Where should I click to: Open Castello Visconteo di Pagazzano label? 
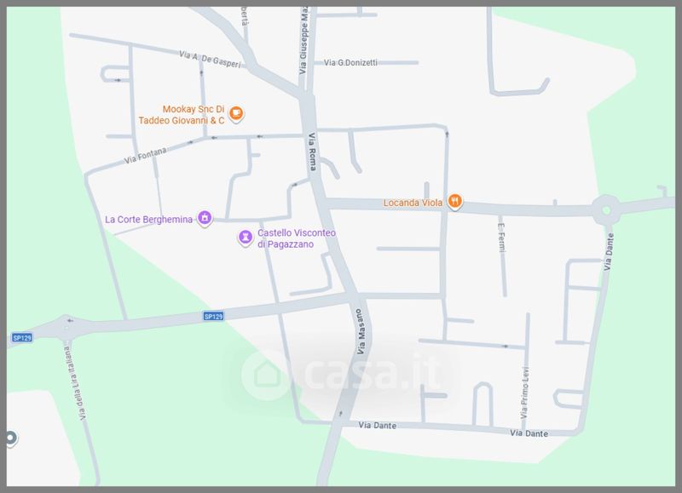pos(297,238)
